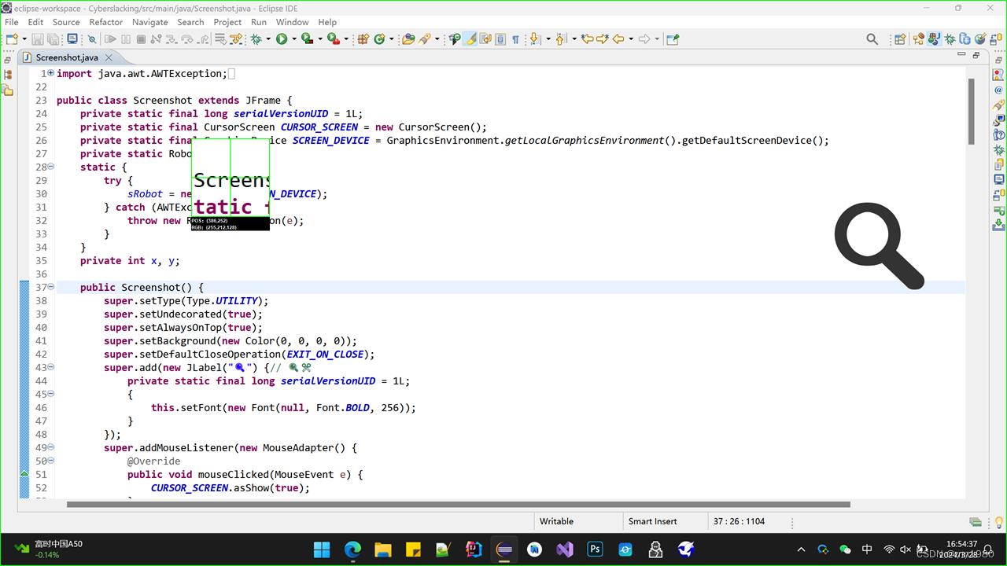
Task: Toggle Show Whitespace Characters
Action: pyautogui.click(x=516, y=39)
